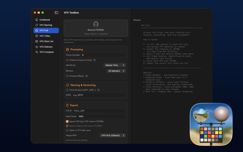Viewport: 243px width, 152px height.
Task: Open help for Track Versions
Action: click(98, 90)
